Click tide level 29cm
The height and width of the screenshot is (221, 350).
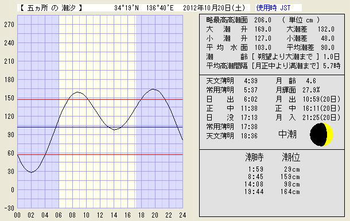pos(292,169)
